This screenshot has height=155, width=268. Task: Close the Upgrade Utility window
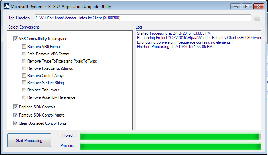coord(258,7)
